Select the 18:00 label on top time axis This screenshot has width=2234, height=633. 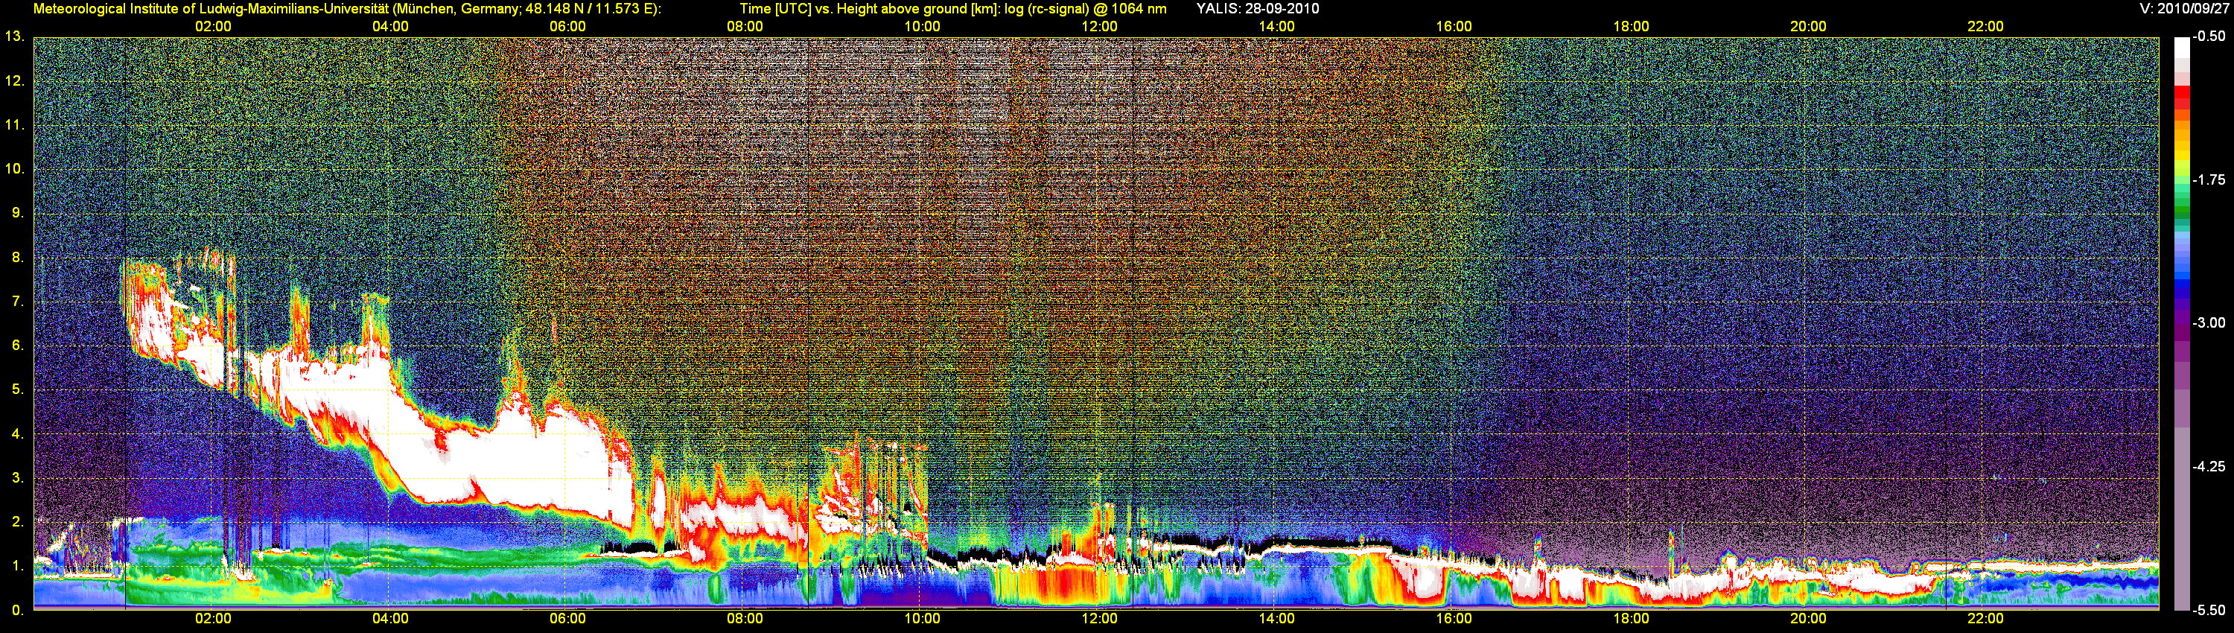pos(1632,26)
